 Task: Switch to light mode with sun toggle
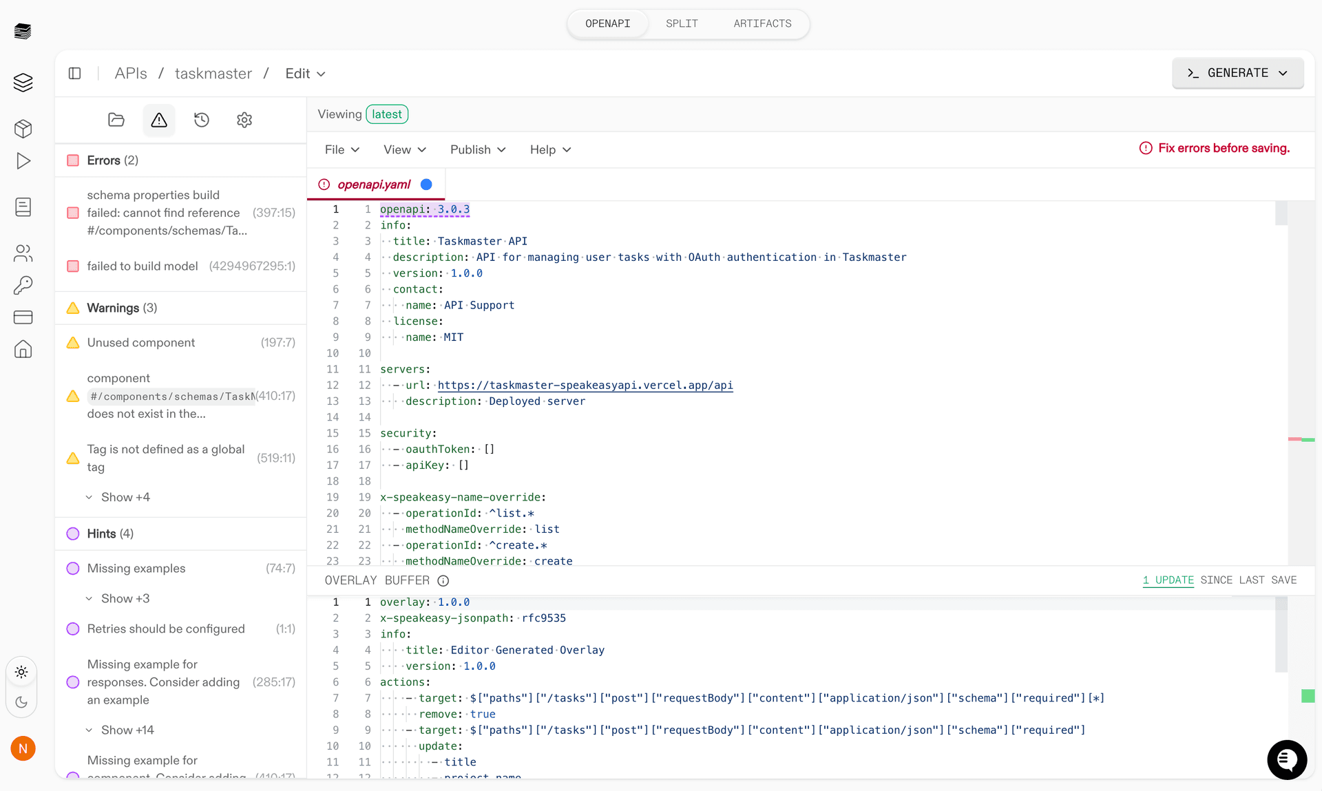click(x=21, y=673)
